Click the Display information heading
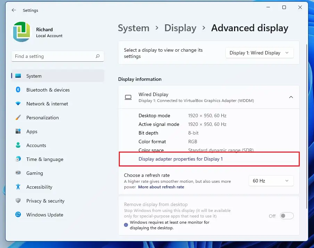The width and height of the screenshot is (314, 248). pos(140,79)
